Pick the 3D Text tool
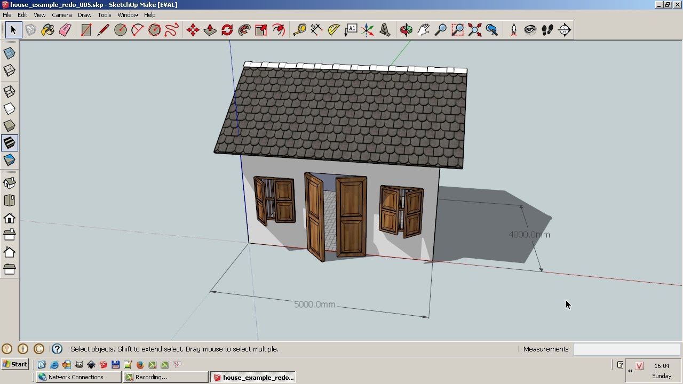This screenshot has width=683, height=384. [385, 30]
